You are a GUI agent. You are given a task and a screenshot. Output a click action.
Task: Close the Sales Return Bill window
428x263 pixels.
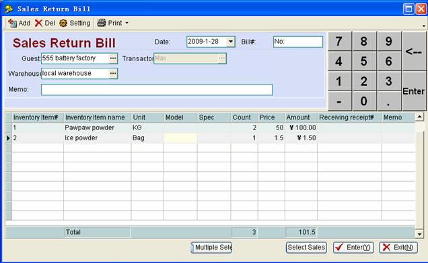(x=421, y=9)
